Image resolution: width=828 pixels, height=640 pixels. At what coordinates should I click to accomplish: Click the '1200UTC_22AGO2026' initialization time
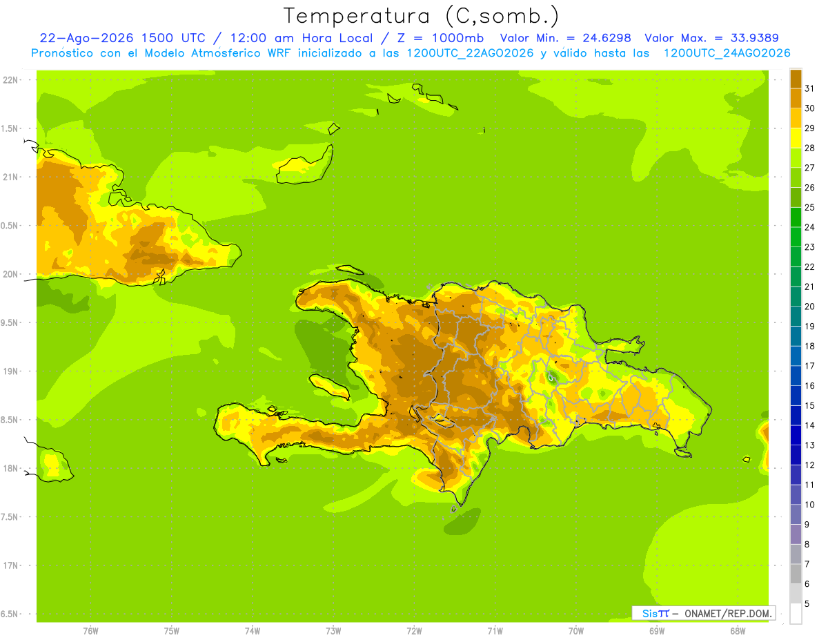point(469,53)
